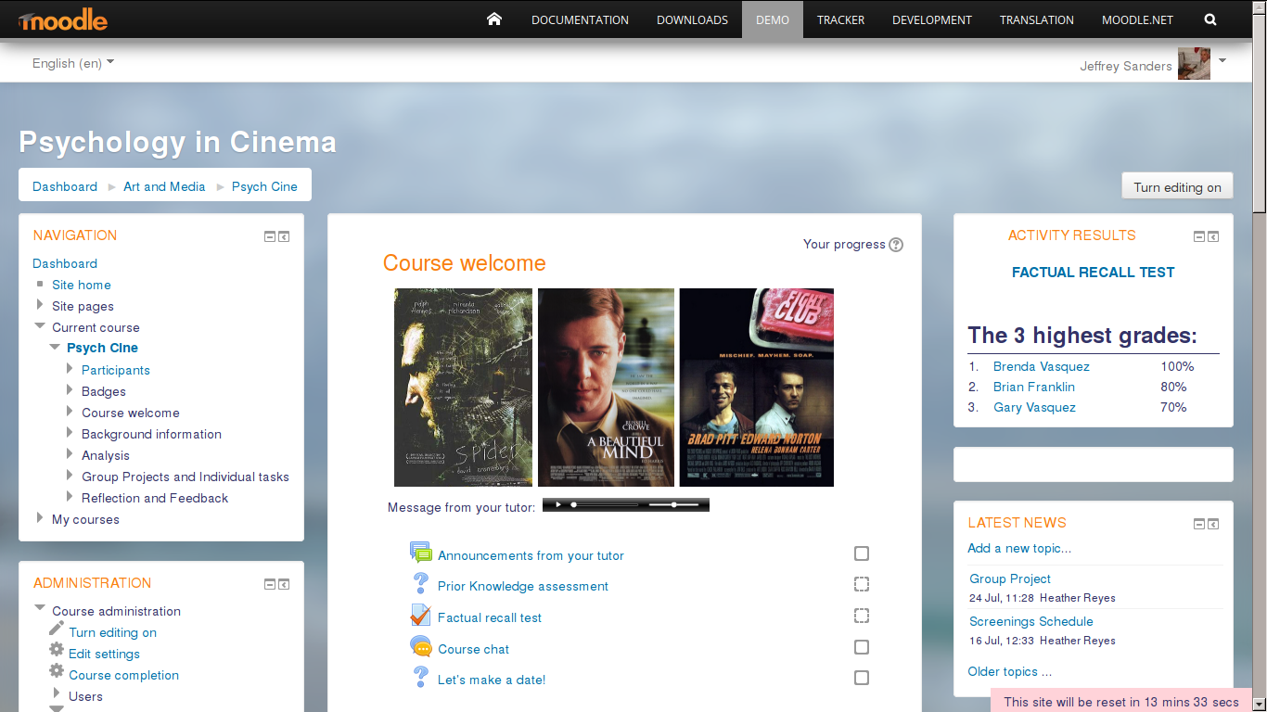Mark Course chat as complete
1267x712 pixels.
(x=862, y=647)
